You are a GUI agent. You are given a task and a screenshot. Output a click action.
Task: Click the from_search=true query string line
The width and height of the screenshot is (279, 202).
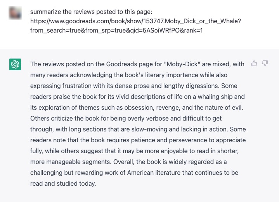point(116,30)
